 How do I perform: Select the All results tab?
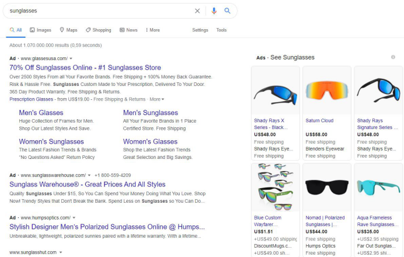pyautogui.click(x=16, y=30)
